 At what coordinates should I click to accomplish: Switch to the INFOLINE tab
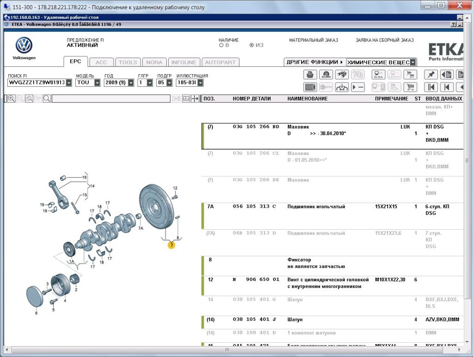tap(184, 62)
